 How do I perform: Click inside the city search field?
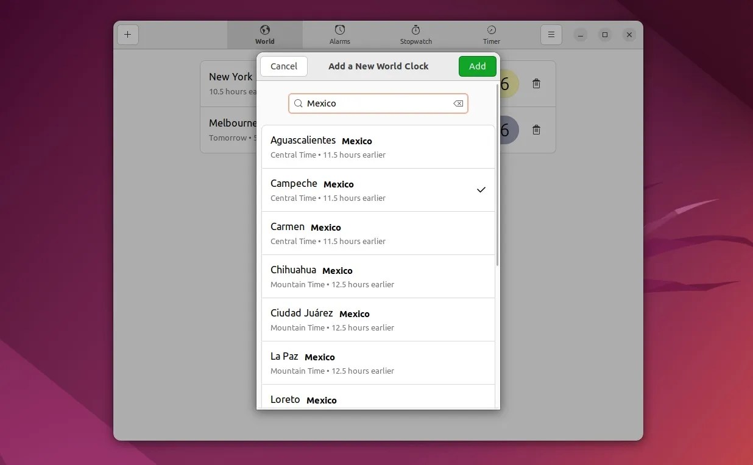[378, 103]
